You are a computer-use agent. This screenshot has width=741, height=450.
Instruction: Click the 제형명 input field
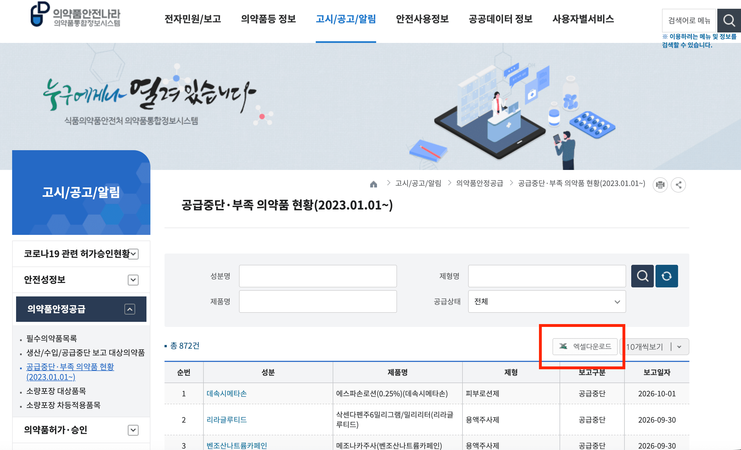547,276
